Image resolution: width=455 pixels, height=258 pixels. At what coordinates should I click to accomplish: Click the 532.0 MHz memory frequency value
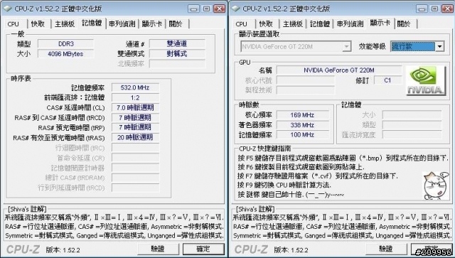coord(135,87)
